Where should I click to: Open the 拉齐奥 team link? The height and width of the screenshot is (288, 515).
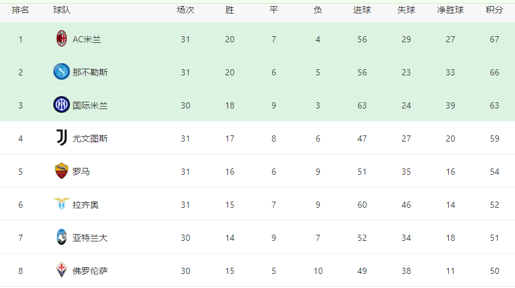click(85, 205)
